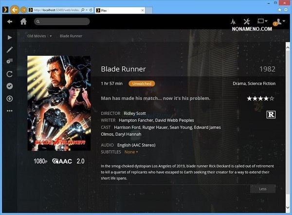The image size is (292, 215).
Task: Open the activity status pulse icon
Action: 233,21
